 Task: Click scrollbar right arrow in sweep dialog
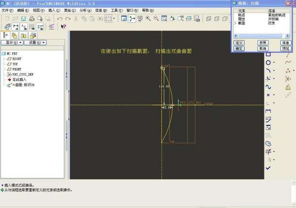(287, 36)
